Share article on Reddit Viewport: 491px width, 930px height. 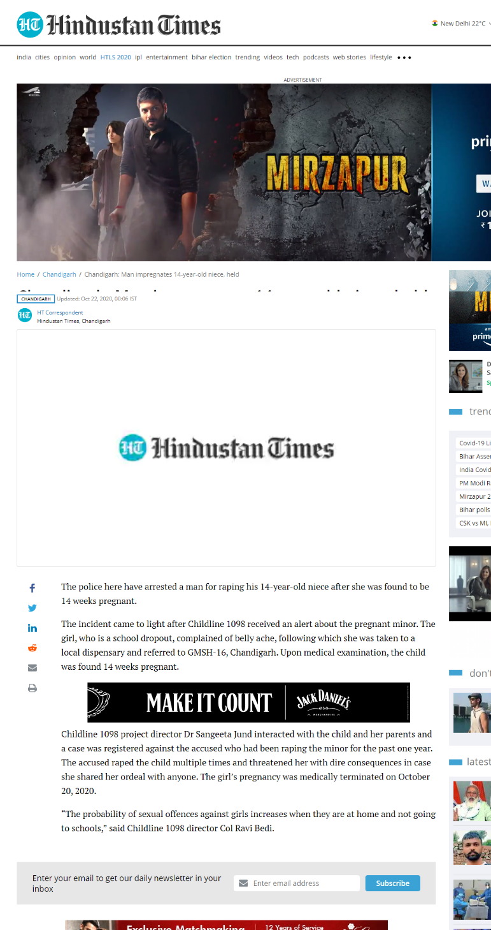pyautogui.click(x=32, y=647)
